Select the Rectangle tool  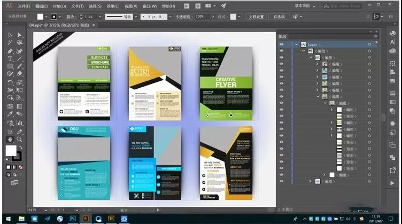[x=10, y=66]
